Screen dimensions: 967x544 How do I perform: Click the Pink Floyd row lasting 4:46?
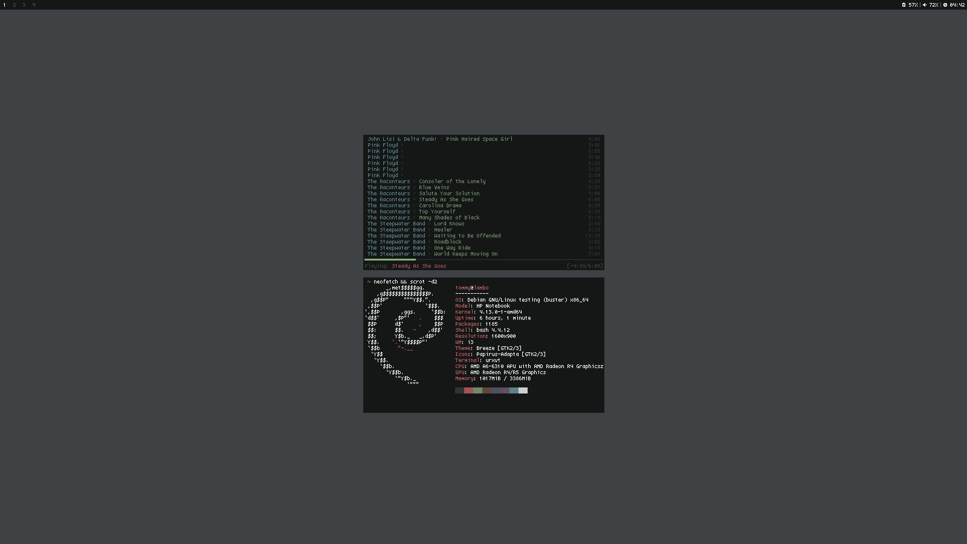483,157
